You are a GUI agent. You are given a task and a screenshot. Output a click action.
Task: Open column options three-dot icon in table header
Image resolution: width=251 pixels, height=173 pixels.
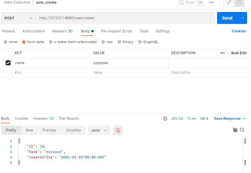(223, 53)
